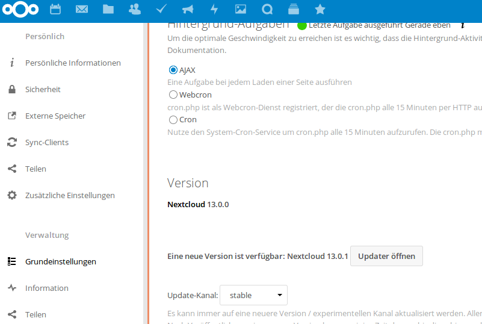This screenshot has height=324, width=482.
Task: Open the Tasks checkmark icon
Action: point(161,9)
